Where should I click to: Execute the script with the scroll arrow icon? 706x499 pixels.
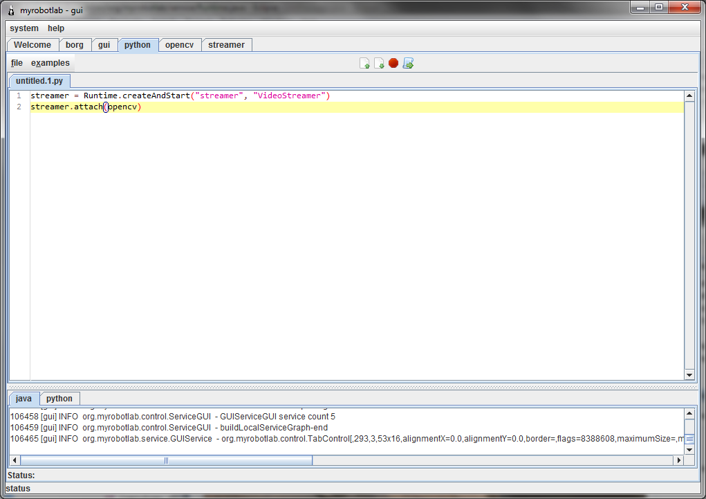tap(409, 63)
